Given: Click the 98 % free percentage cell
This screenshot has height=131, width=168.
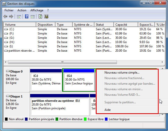Looking at the screenshot, I should pyautogui.click(x=159, y=38).
